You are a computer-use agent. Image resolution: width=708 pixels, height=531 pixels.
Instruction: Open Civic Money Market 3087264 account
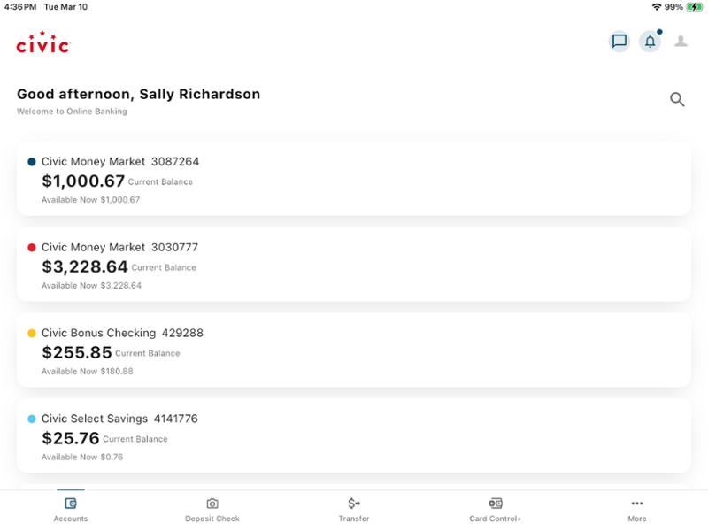pyautogui.click(x=353, y=180)
